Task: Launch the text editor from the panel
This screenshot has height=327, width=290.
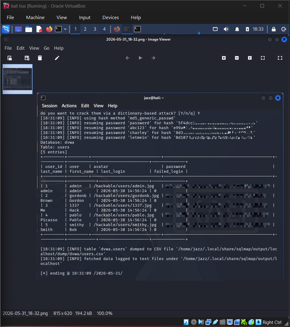Action: [x=39, y=29]
